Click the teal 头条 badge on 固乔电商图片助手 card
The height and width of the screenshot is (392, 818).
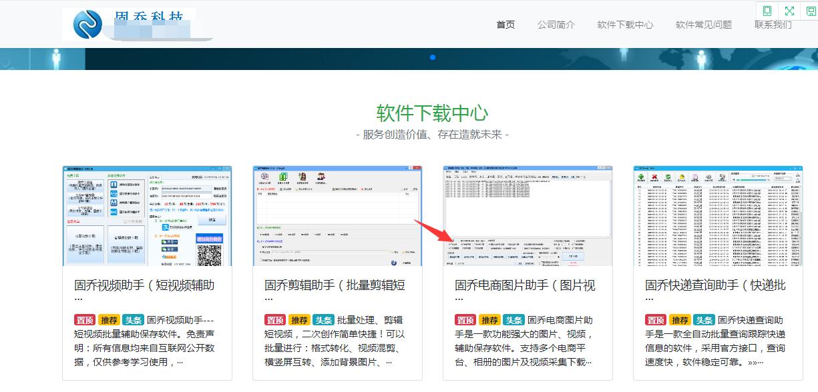pyautogui.click(x=514, y=319)
